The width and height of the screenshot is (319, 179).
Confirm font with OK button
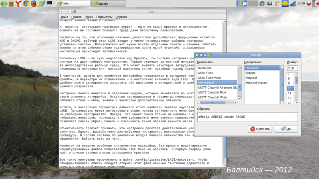pos(286,129)
